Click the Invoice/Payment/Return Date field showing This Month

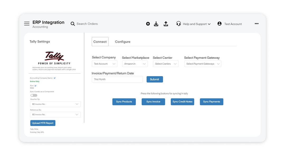(x=117, y=79)
